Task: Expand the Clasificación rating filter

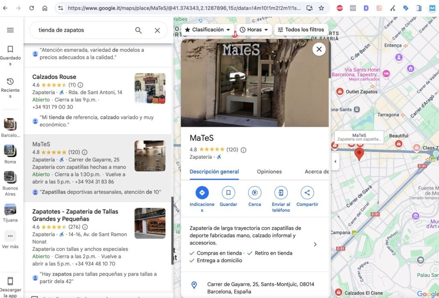Action: click(x=207, y=30)
